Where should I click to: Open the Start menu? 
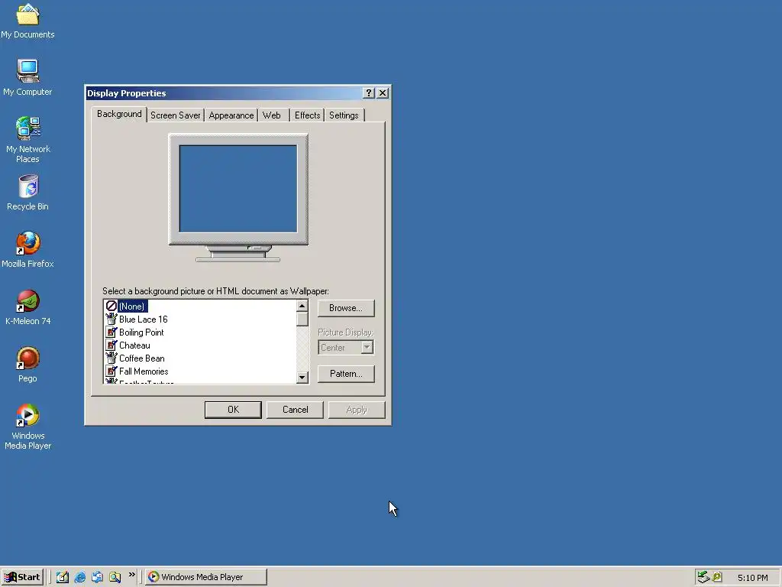click(22, 577)
